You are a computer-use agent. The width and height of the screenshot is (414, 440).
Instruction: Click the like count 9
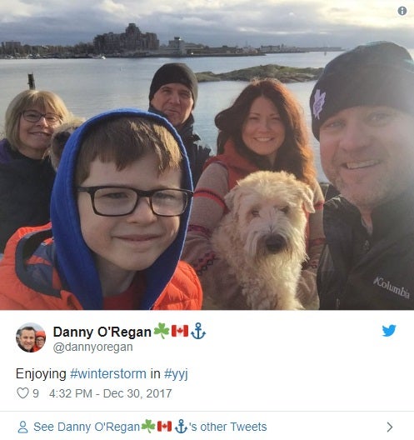pyautogui.click(x=36, y=393)
